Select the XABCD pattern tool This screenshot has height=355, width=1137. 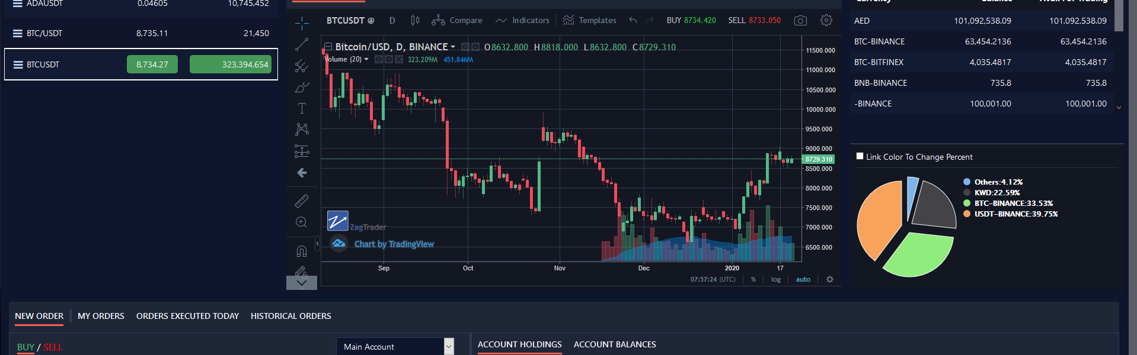click(x=302, y=129)
